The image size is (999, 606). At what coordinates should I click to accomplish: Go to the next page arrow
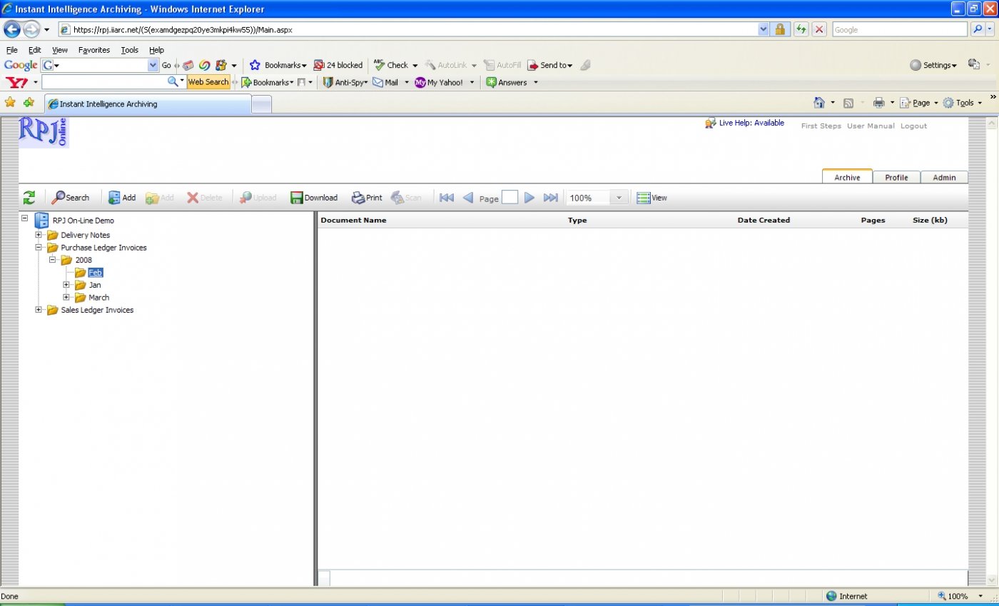[529, 198]
